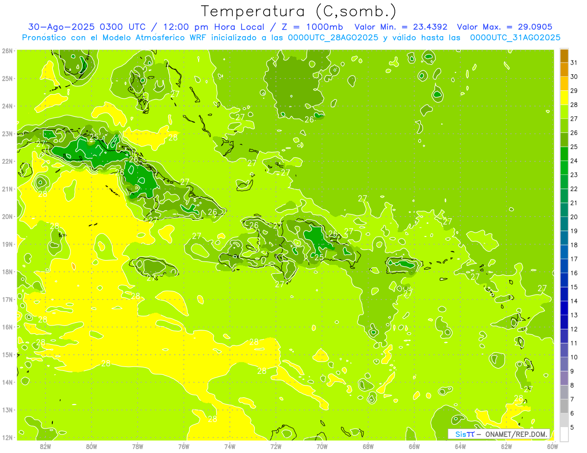Click the '74W' longitude axis label

[x=230, y=446]
